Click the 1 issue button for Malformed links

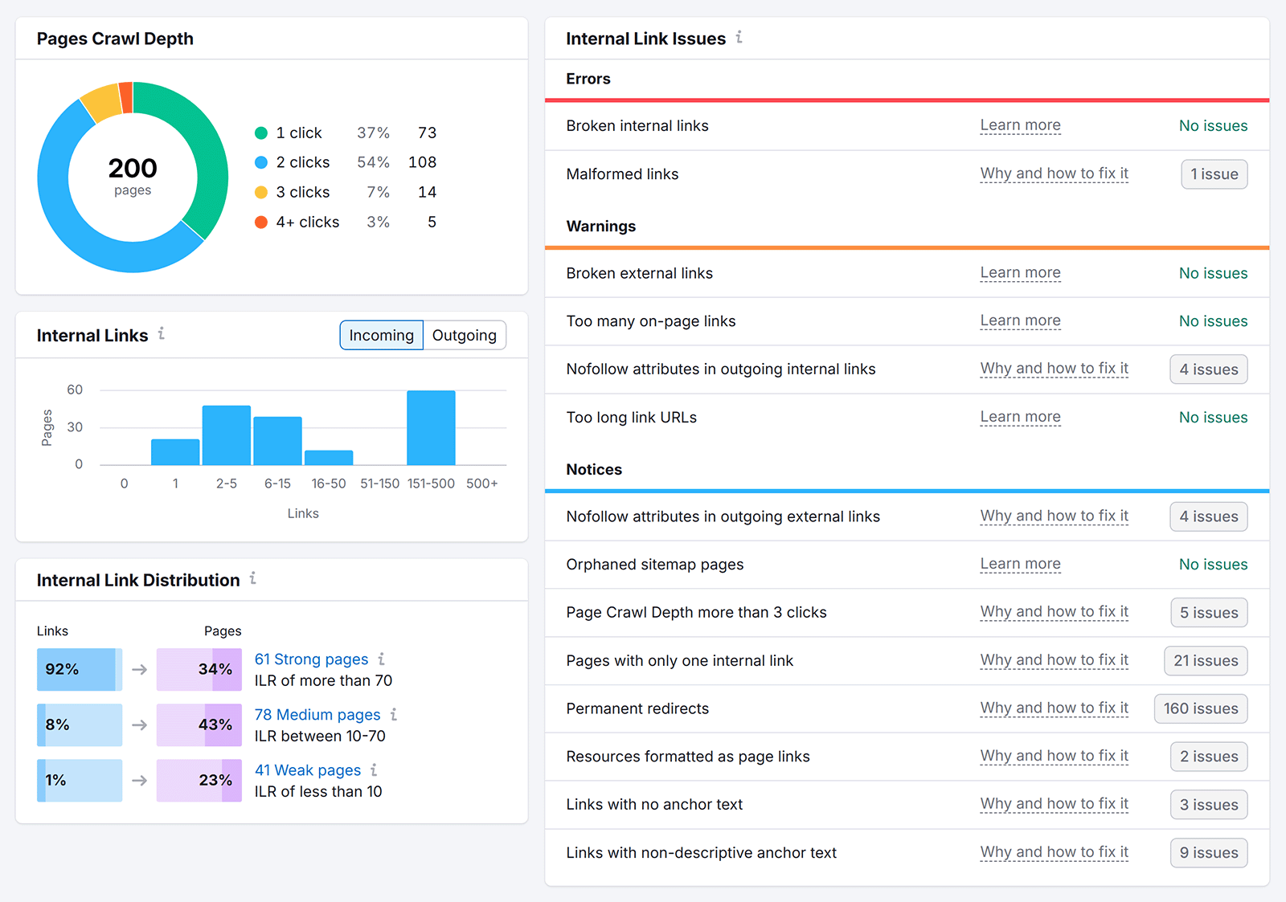click(1214, 173)
